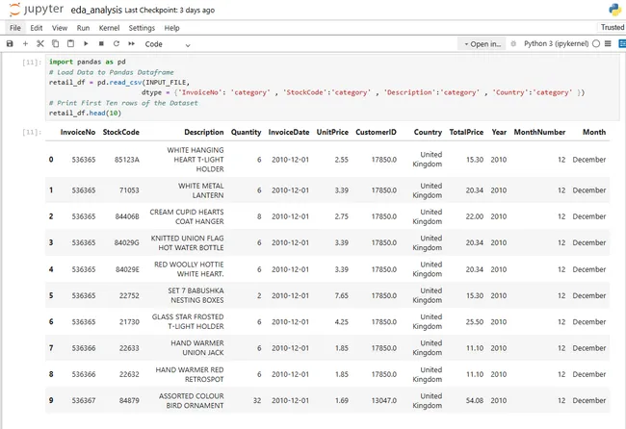Open the Help menu

click(171, 28)
